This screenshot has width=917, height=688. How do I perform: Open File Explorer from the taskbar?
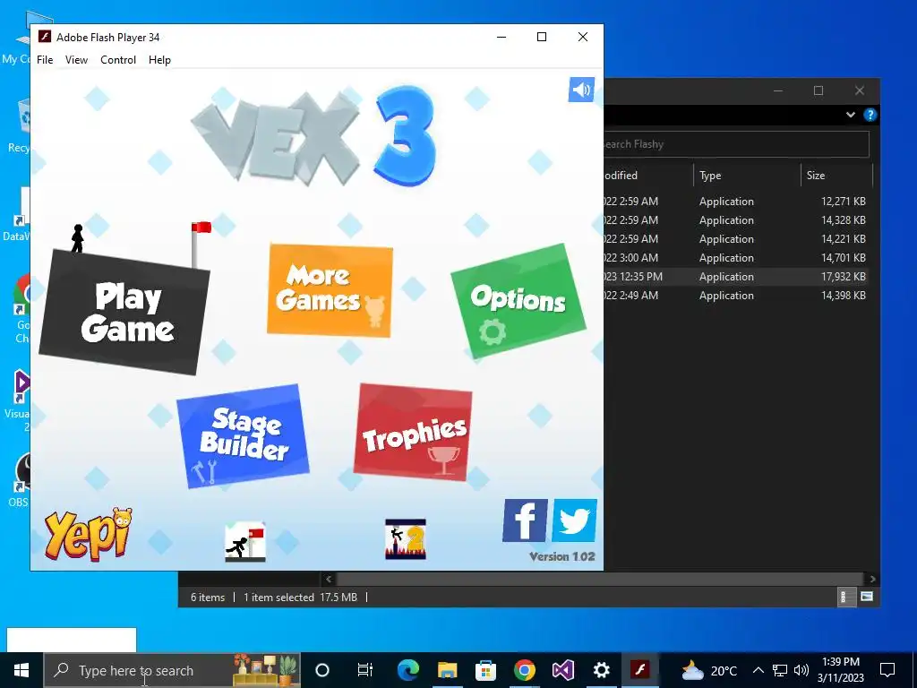tap(448, 670)
